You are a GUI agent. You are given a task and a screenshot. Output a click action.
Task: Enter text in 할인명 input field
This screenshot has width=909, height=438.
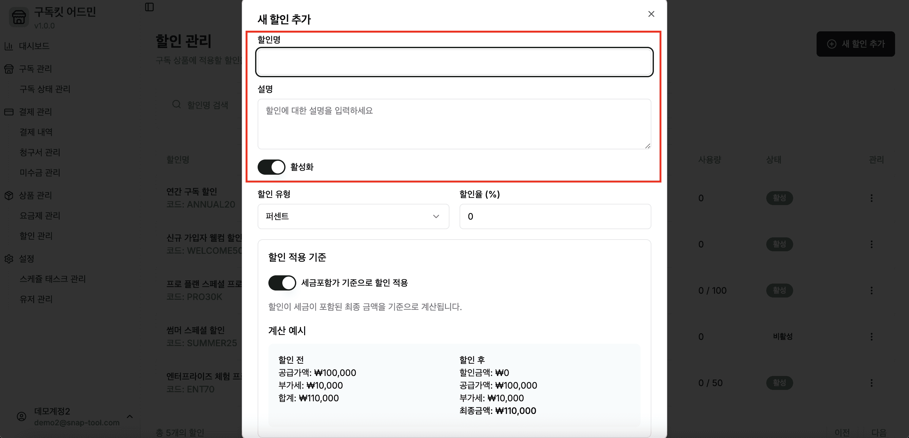[x=454, y=61]
